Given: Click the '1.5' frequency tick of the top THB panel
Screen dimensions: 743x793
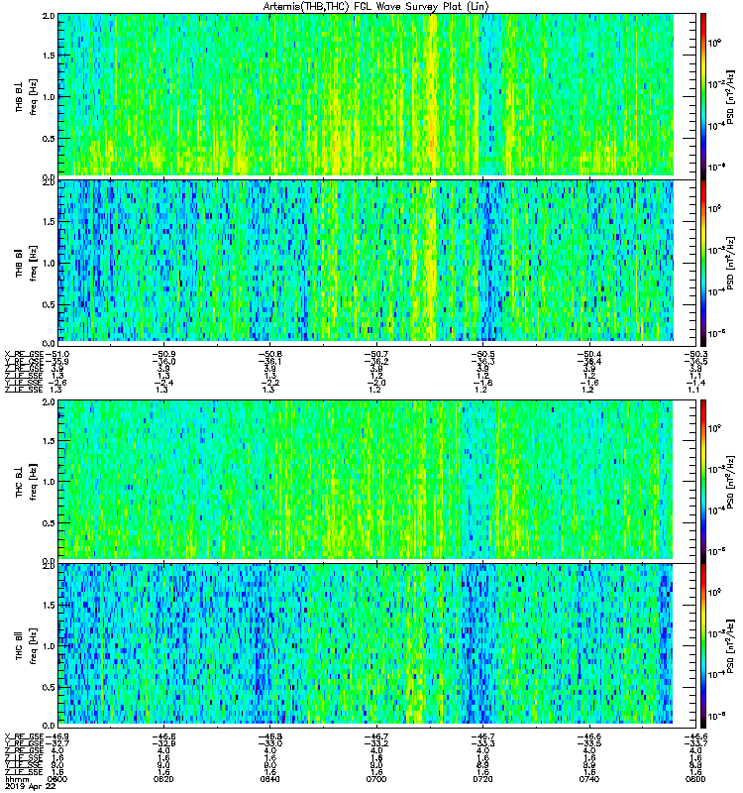Looking at the screenshot, I should click(49, 56).
